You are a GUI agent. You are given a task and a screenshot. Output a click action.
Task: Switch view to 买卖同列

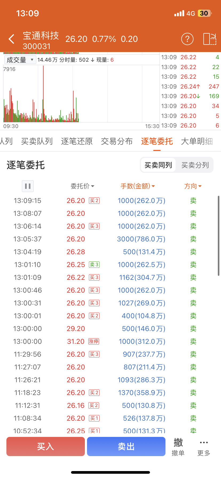(x=158, y=165)
